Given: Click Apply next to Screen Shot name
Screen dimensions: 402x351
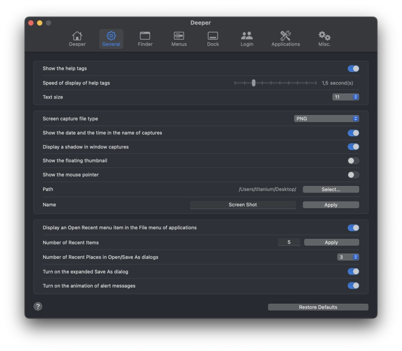Looking at the screenshot, I should coord(331,205).
